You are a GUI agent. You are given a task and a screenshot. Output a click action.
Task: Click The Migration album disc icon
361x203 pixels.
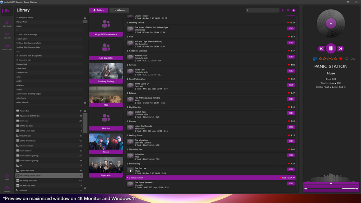130,143
